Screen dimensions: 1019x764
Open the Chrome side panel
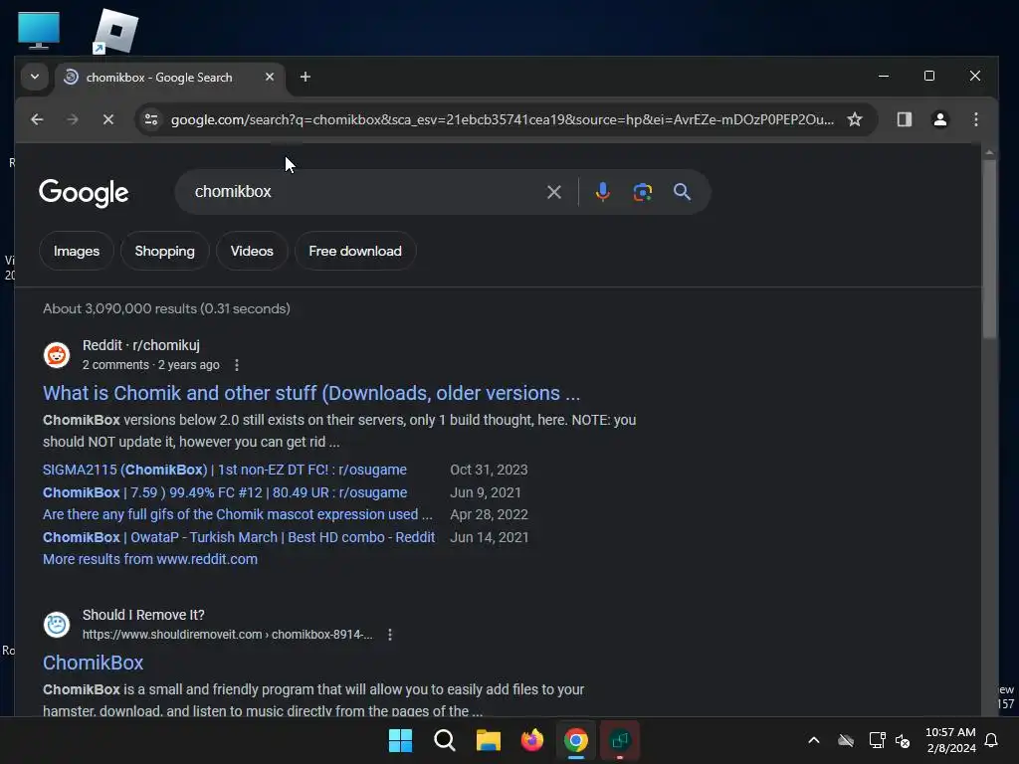(904, 119)
